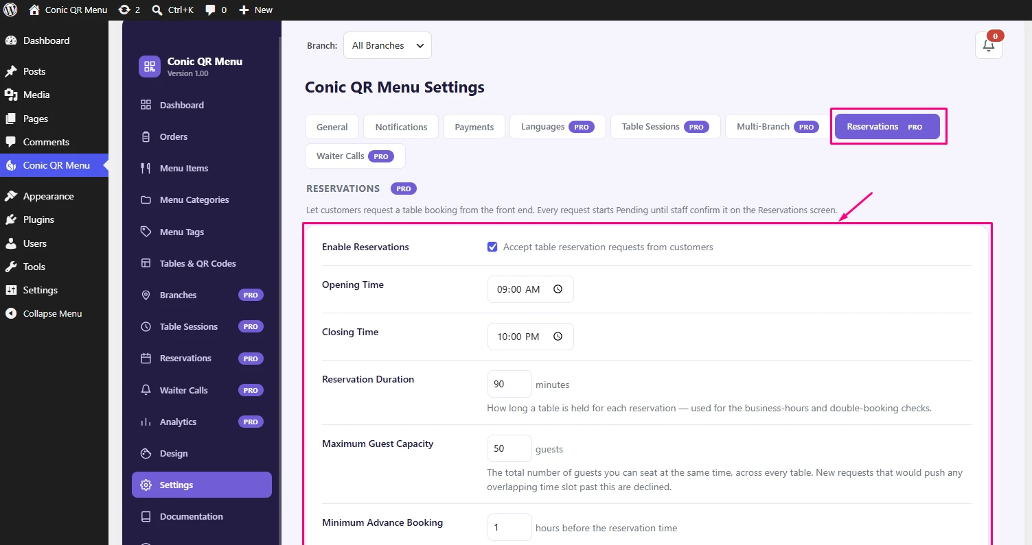Click the Minimum Advance Booking hours field
Image resolution: width=1032 pixels, height=545 pixels.
point(509,527)
